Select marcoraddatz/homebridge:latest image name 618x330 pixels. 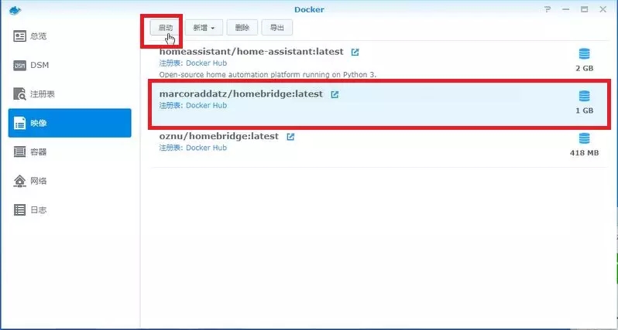[241, 94]
